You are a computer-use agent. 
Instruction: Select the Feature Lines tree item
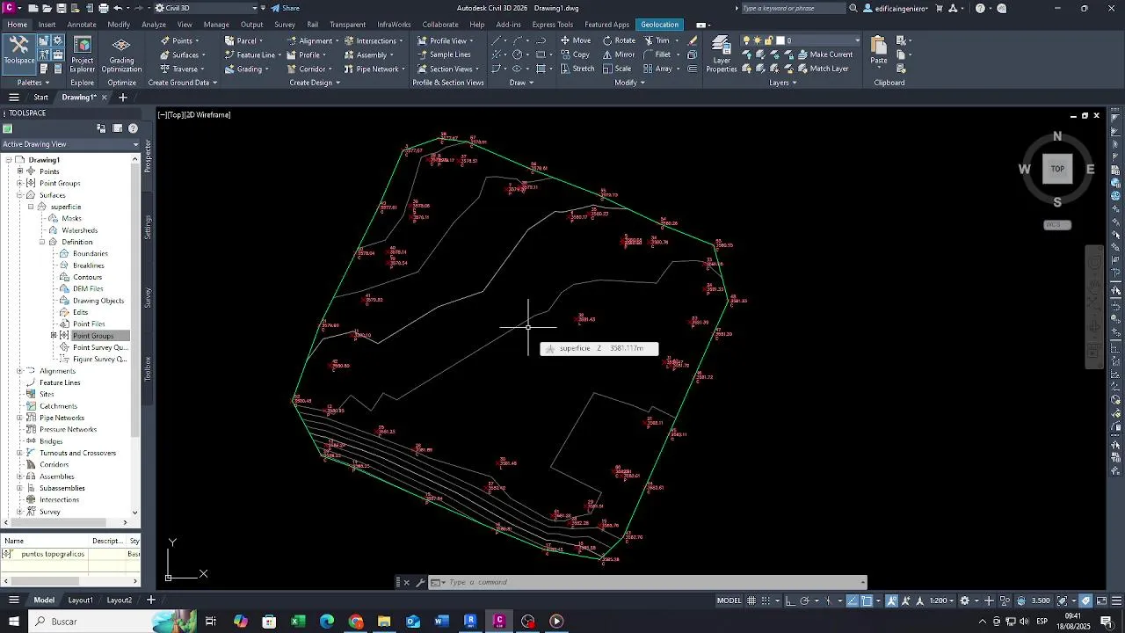(x=60, y=382)
